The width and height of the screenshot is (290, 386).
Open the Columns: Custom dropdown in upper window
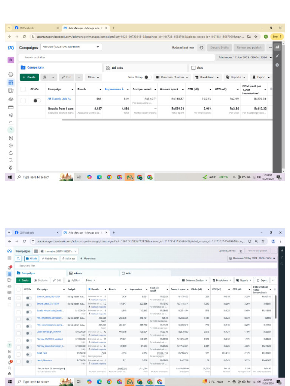pos(172,77)
